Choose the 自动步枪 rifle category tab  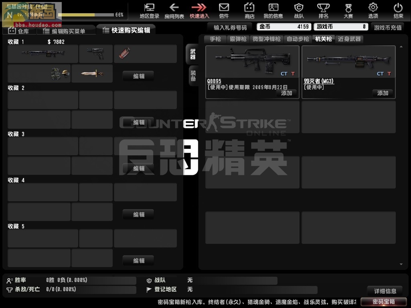click(298, 39)
